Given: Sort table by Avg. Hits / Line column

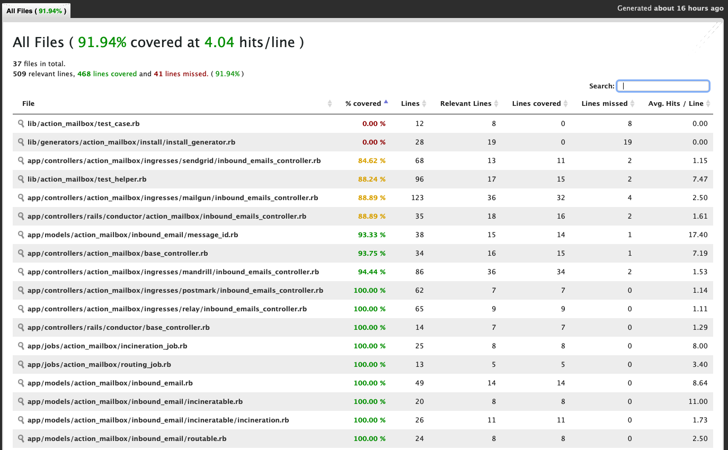Looking at the screenshot, I should click(675, 104).
